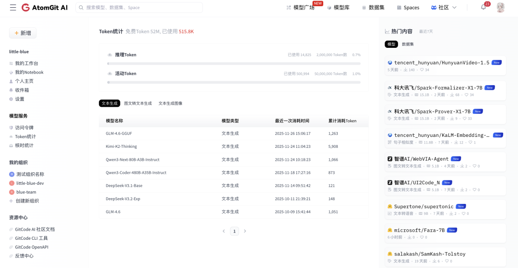Click the Token统计 sidebar icon
Screen dimensions: 518x268
pos(11,136)
